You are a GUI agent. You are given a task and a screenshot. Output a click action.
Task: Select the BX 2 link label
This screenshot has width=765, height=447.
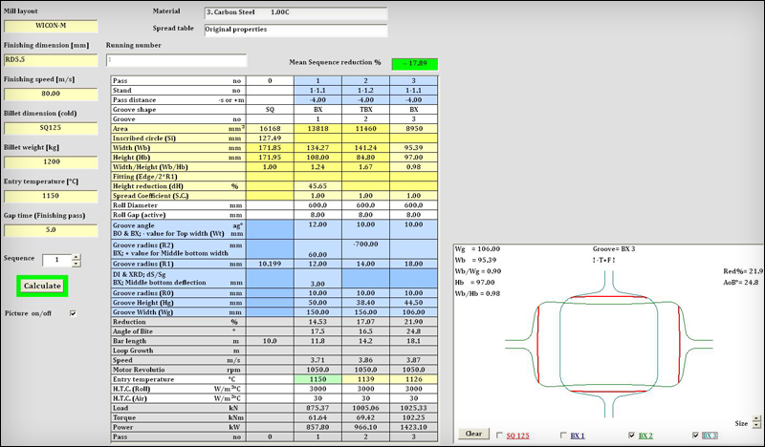(645, 436)
